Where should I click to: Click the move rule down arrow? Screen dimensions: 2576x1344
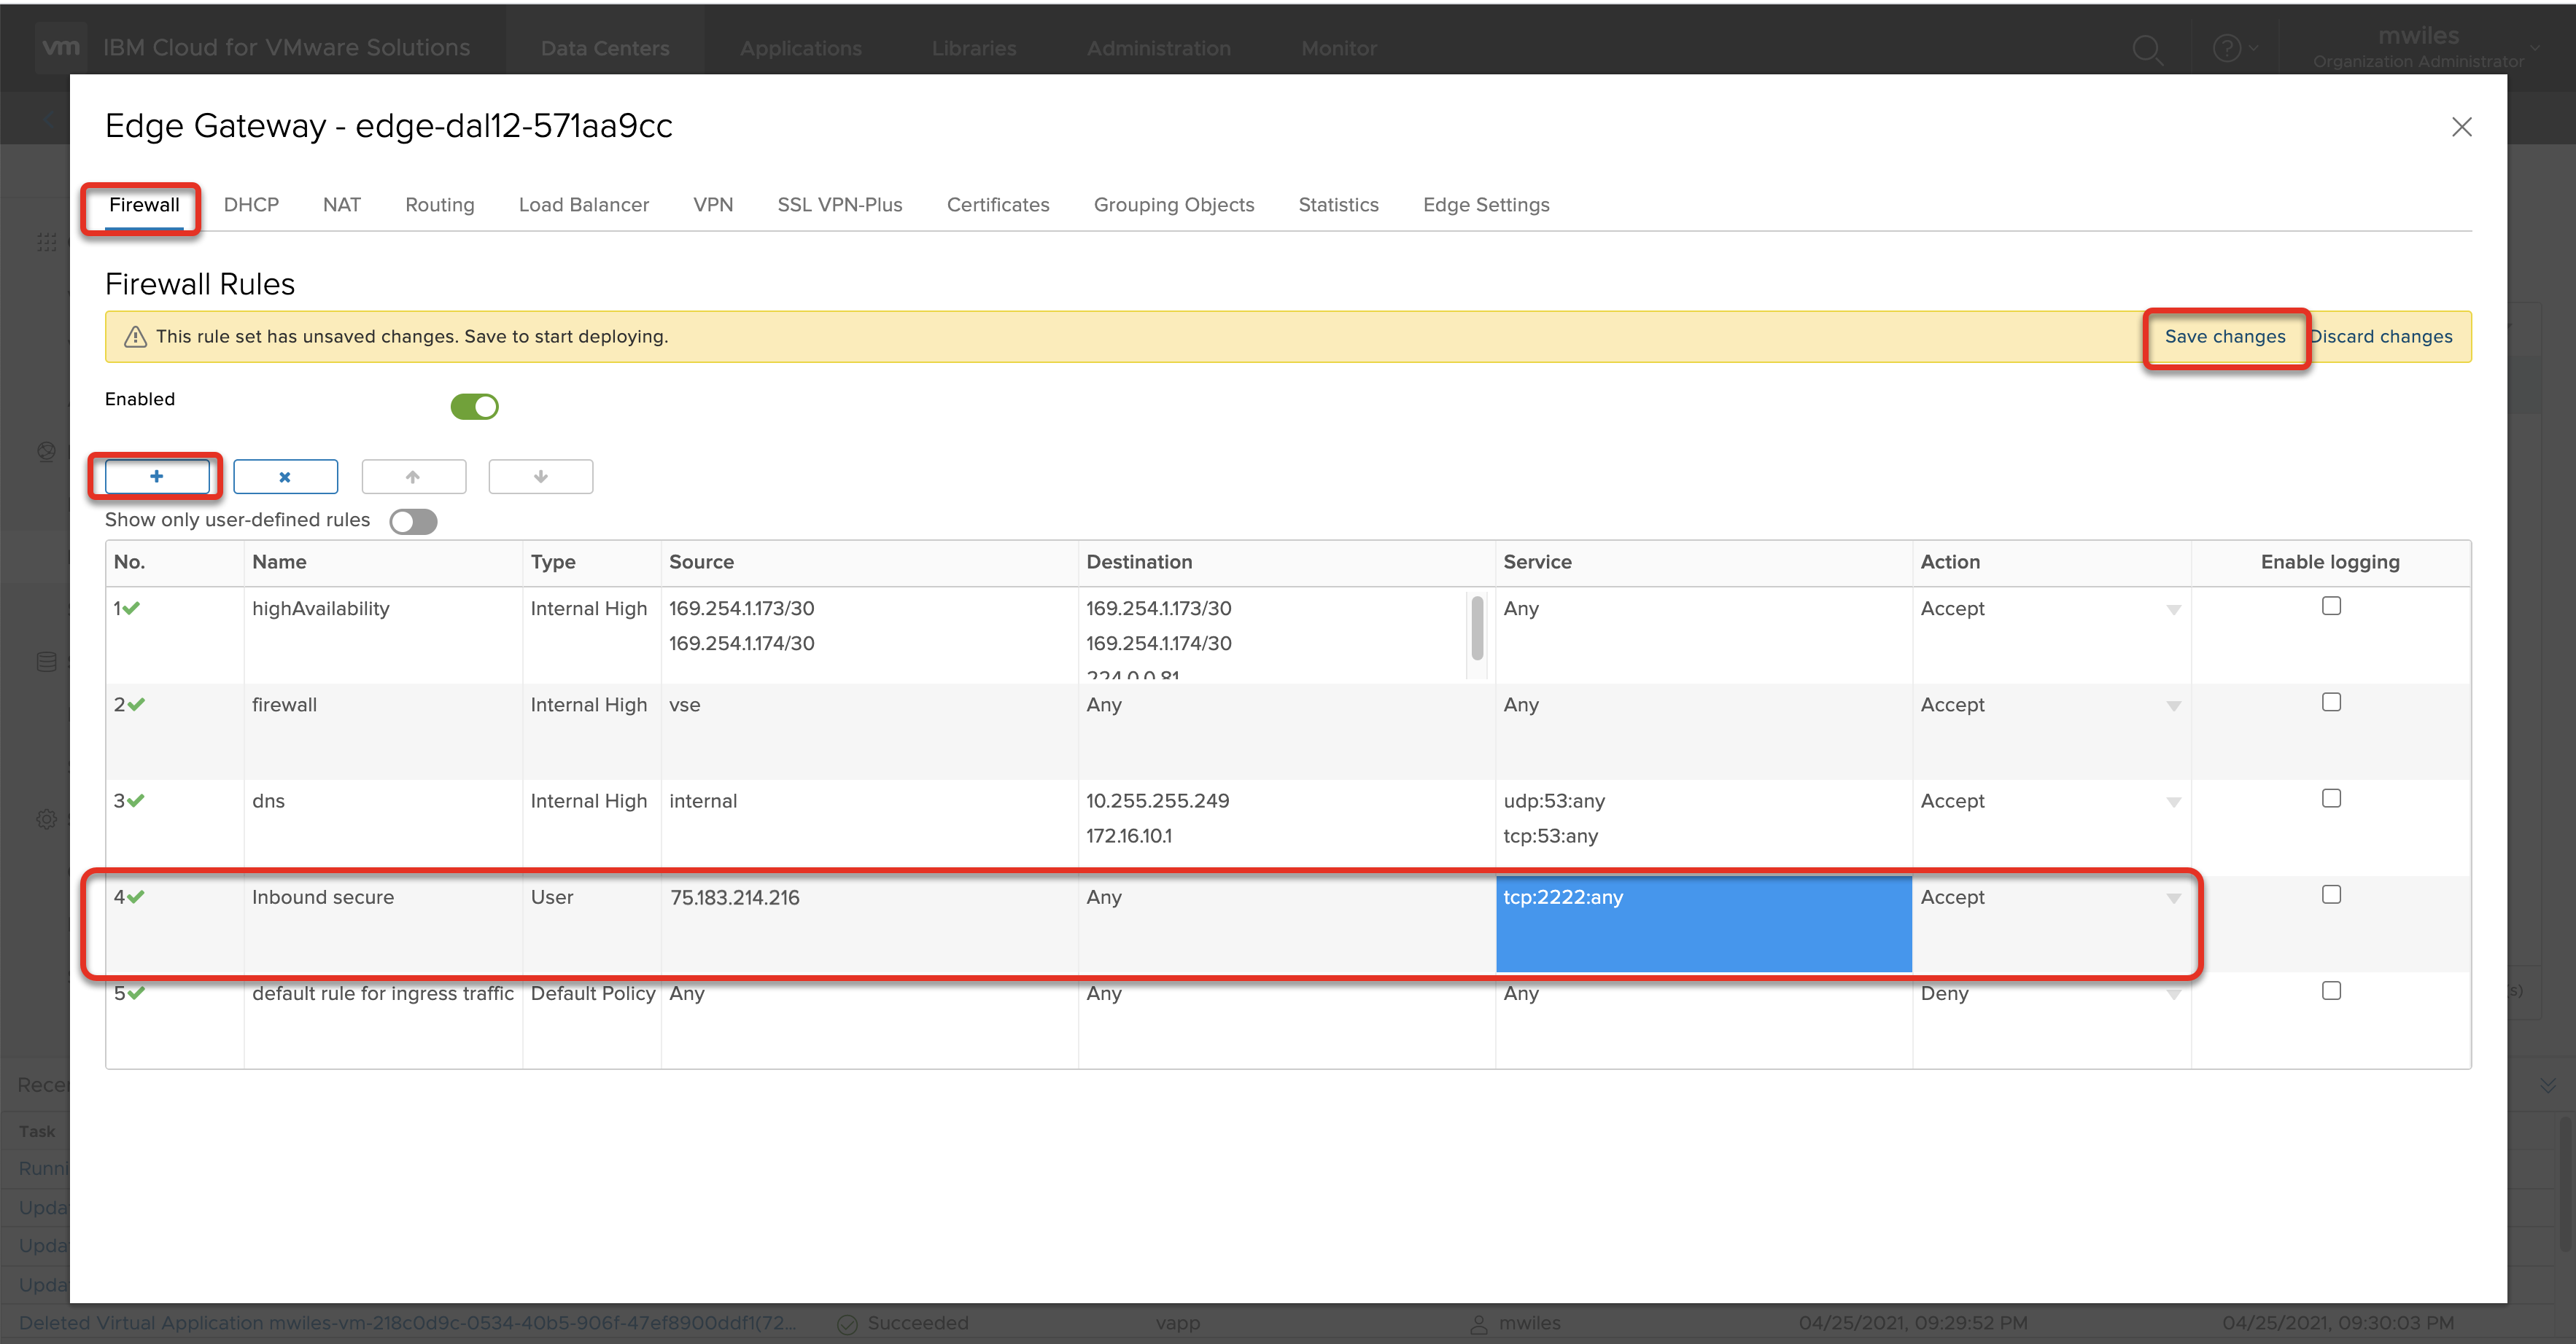click(540, 477)
